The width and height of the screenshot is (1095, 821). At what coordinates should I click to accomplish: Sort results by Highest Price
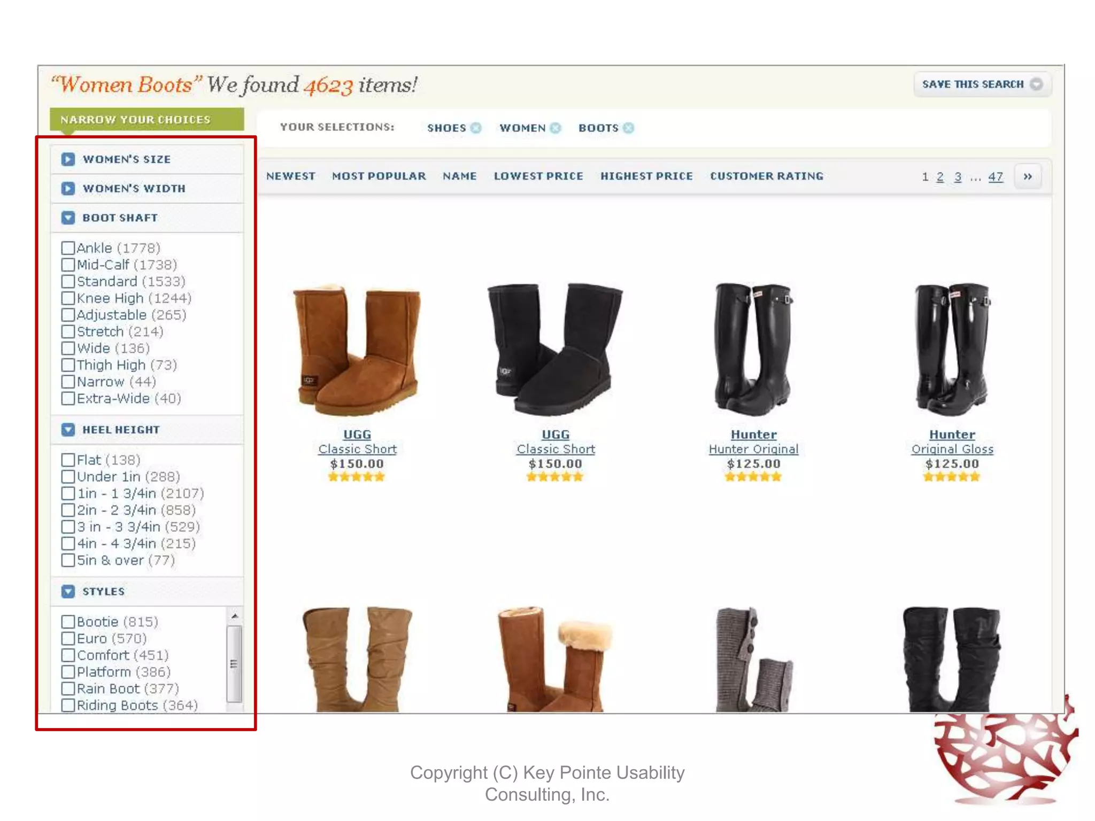point(646,176)
